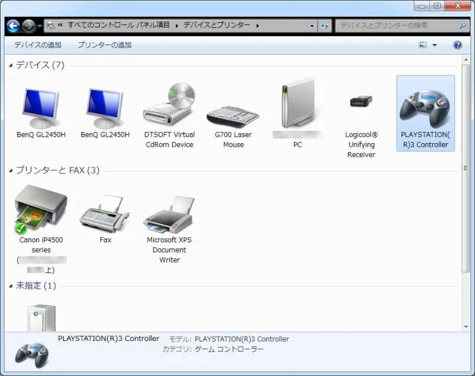Click the back navigation arrow
This screenshot has height=376, width=475.
[13, 26]
